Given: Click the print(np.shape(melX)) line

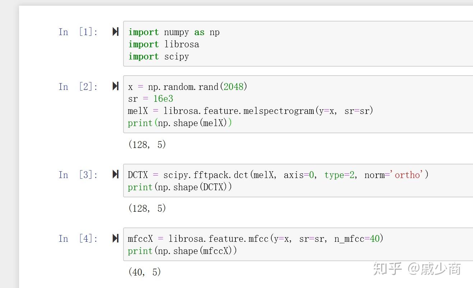Looking at the screenshot, I should [x=180, y=123].
